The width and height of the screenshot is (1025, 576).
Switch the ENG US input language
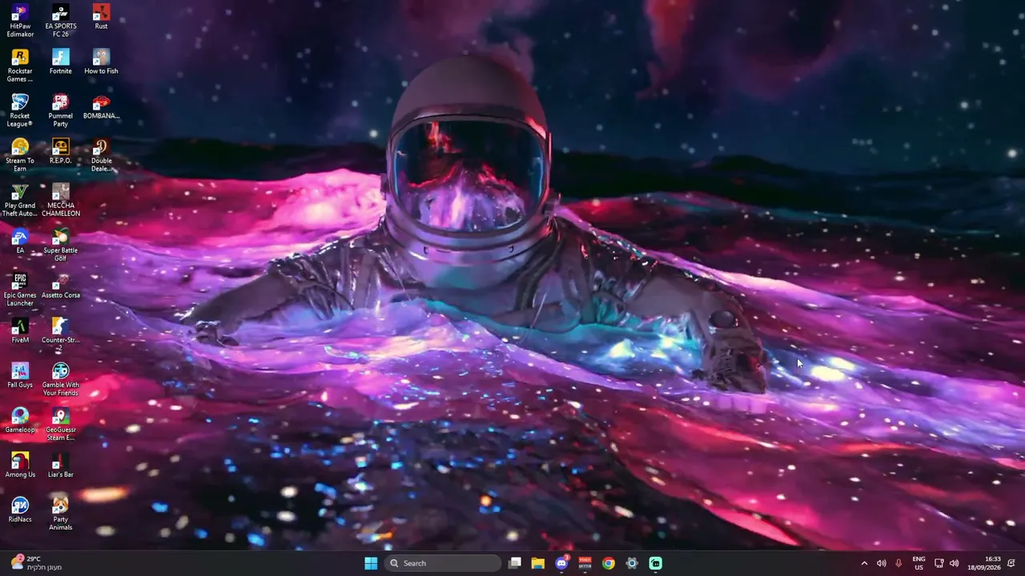coord(918,563)
